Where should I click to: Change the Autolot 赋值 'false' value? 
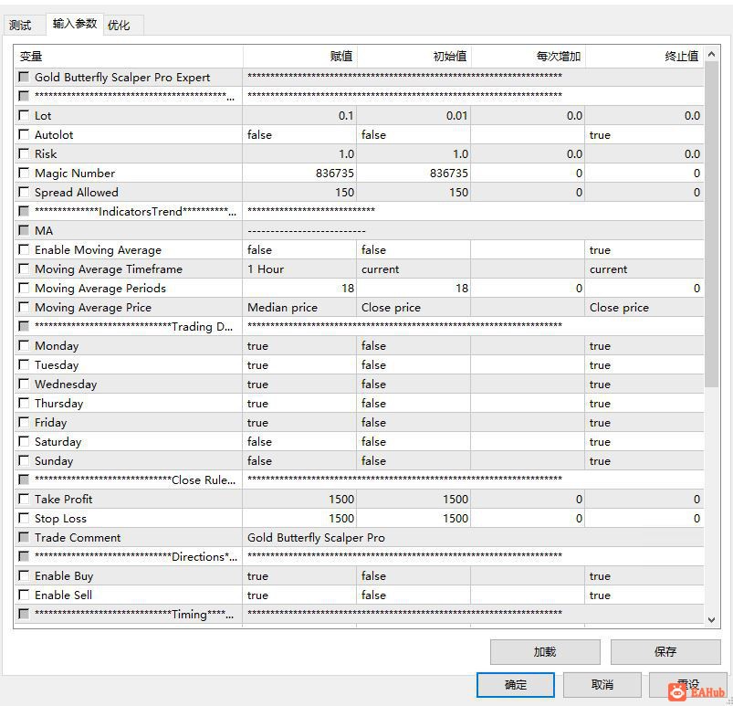(299, 135)
